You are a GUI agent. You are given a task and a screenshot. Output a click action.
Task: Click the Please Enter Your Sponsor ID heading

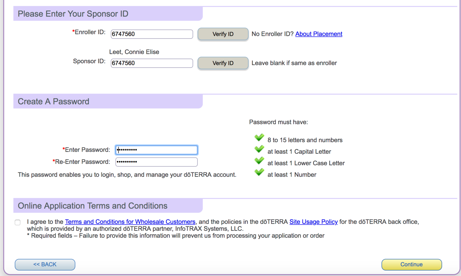click(x=73, y=14)
